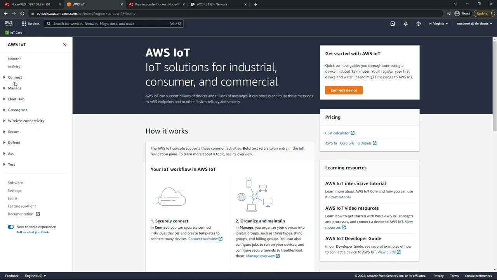Select Monitor in the sidebar
The width and height of the screenshot is (497, 280).
click(x=14, y=59)
